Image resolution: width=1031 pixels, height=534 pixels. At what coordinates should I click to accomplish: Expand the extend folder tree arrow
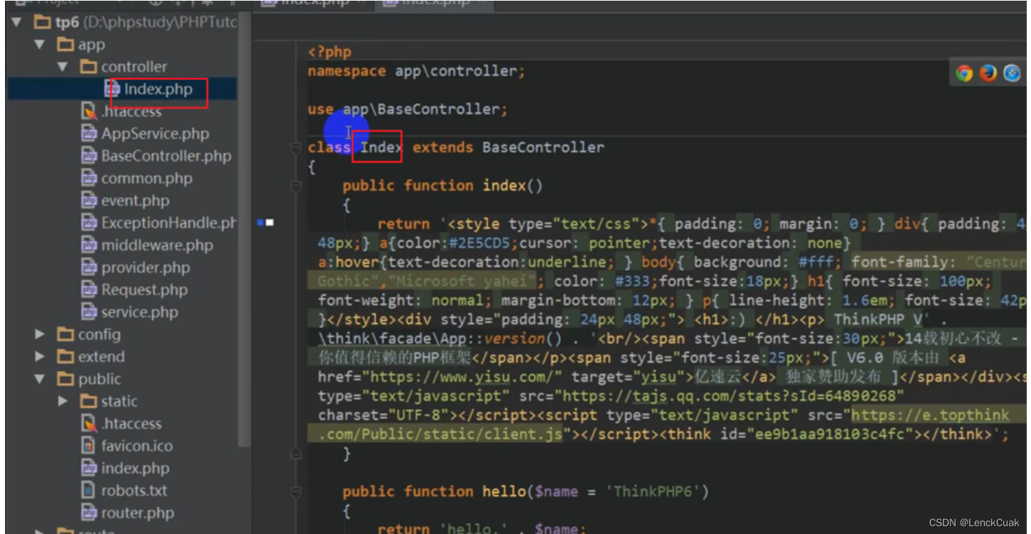click(x=40, y=357)
